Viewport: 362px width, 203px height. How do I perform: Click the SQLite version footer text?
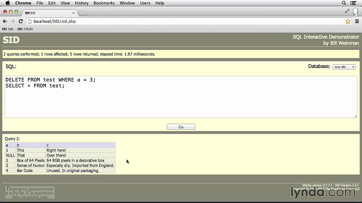330,185
